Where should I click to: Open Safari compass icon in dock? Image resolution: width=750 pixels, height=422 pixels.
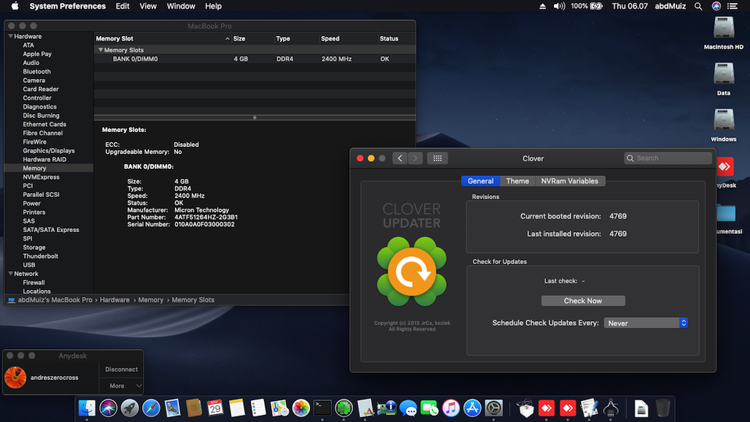click(x=151, y=408)
